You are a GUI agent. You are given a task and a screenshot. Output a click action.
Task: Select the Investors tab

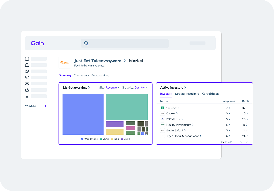[166, 94]
